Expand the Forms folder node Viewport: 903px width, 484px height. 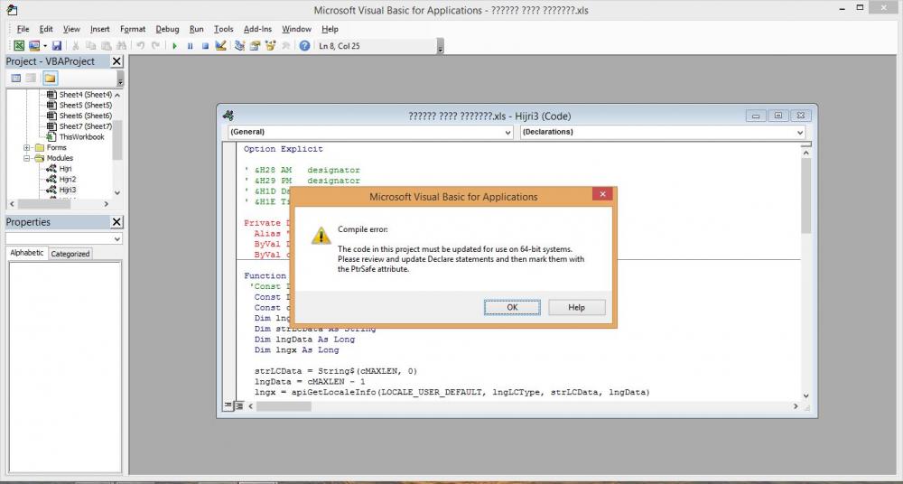[26, 147]
